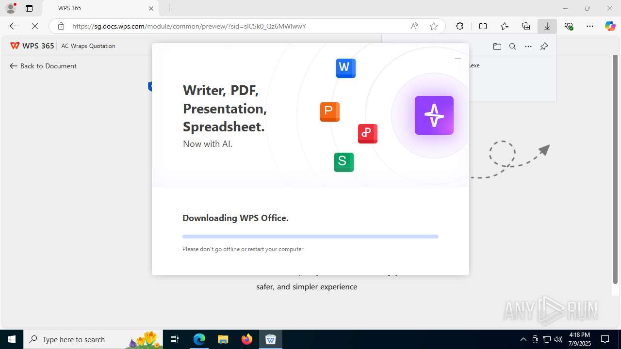Click the purple WPS AI icon
The height and width of the screenshot is (349, 621).
434,115
